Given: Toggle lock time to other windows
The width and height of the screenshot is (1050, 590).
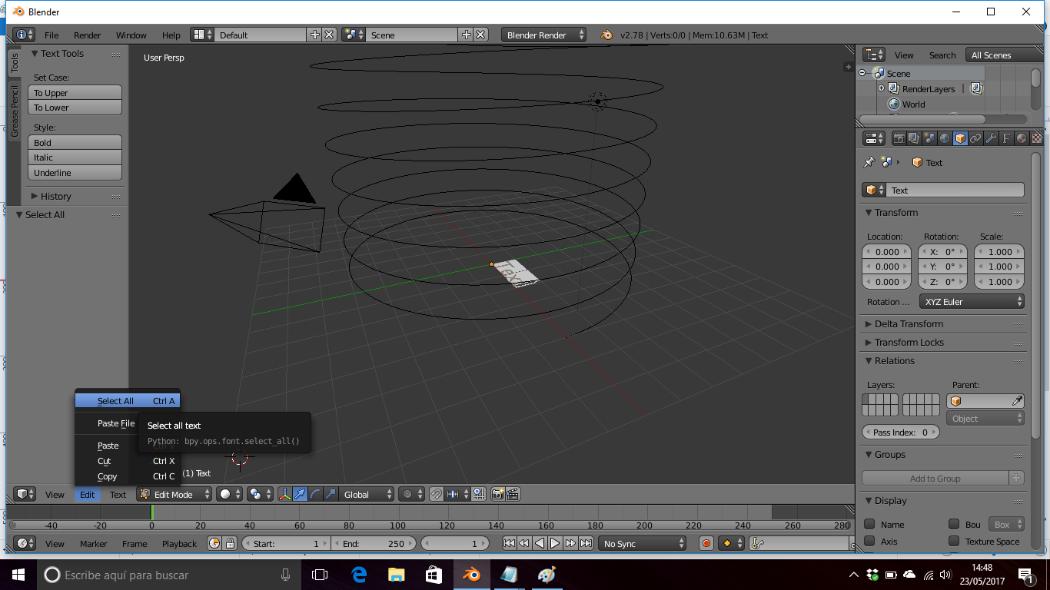Looking at the screenshot, I should coord(230,543).
